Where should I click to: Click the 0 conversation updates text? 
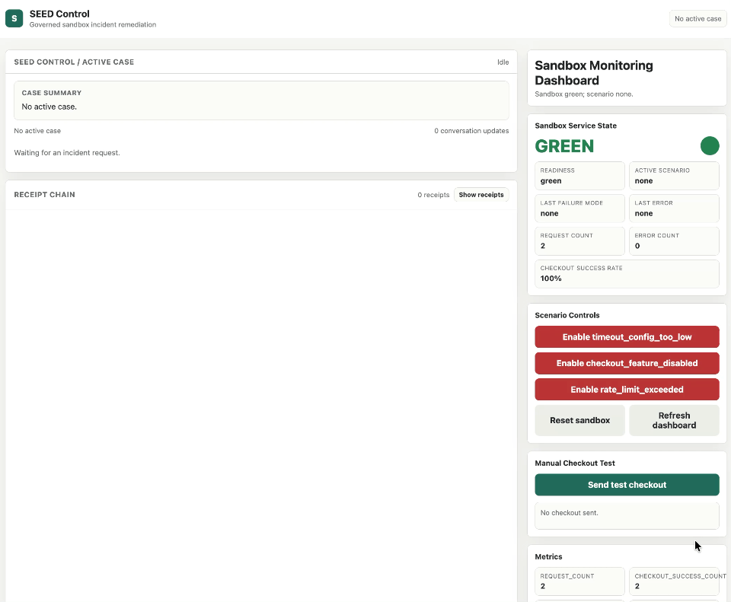coord(471,131)
